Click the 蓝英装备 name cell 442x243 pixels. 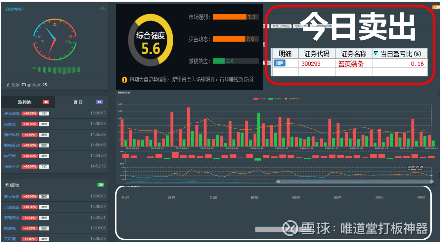pos(354,63)
